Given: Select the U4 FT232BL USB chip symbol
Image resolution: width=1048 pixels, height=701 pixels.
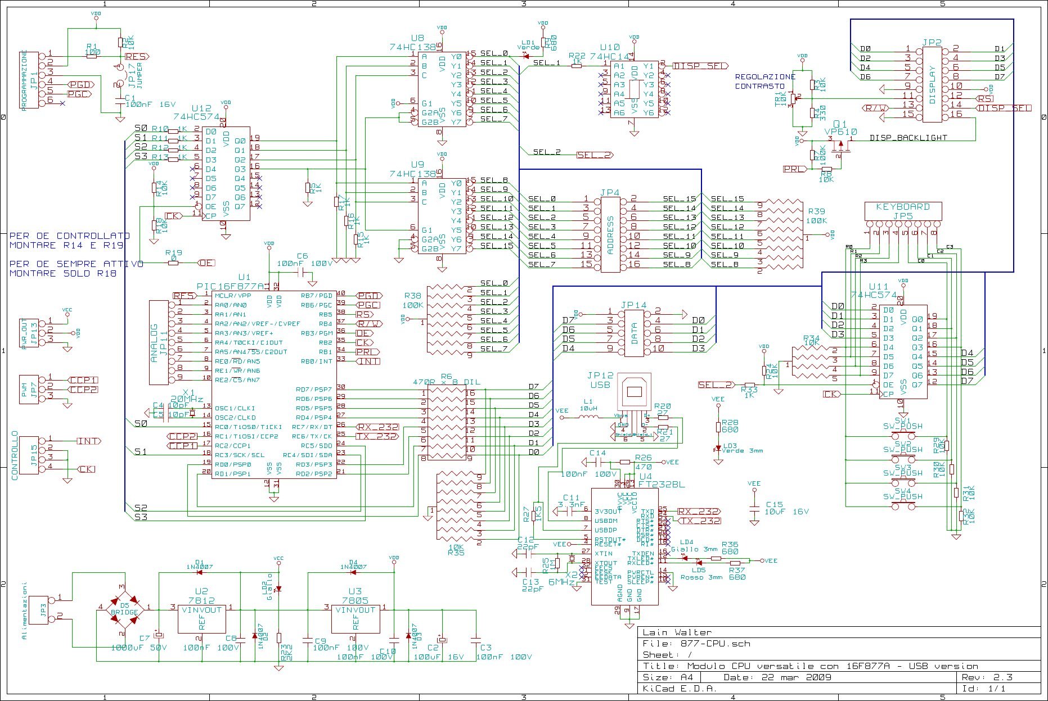Looking at the screenshot, I should tap(624, 547).
